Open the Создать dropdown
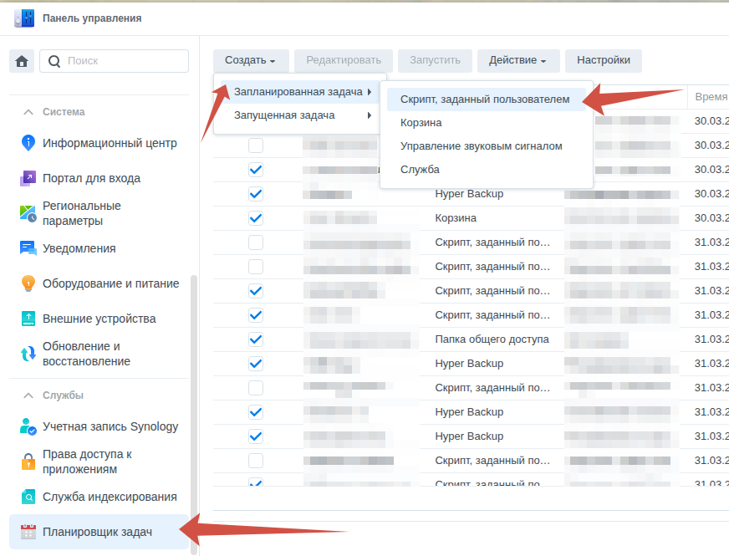 251,60
